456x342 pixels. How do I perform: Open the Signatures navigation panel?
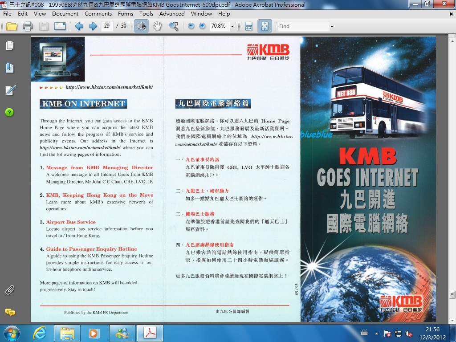10,90
